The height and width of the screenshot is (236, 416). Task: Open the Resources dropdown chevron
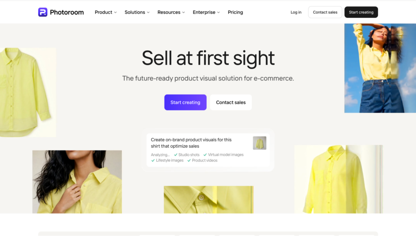(x=184, y=13)
